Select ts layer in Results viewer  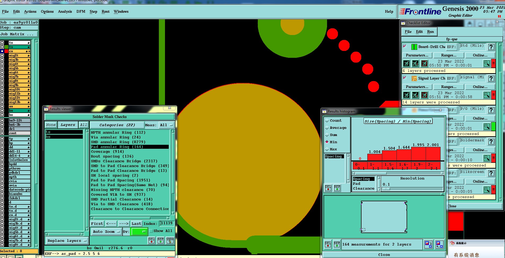coord(64,132)
